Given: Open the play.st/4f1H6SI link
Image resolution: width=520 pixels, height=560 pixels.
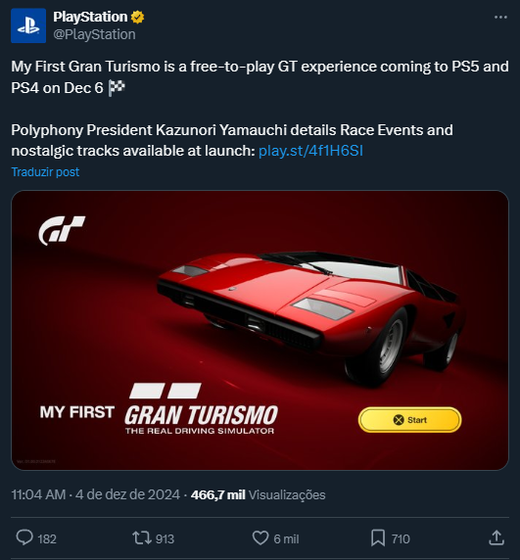Looking at the screenshot, I should [x=310, y=151].
